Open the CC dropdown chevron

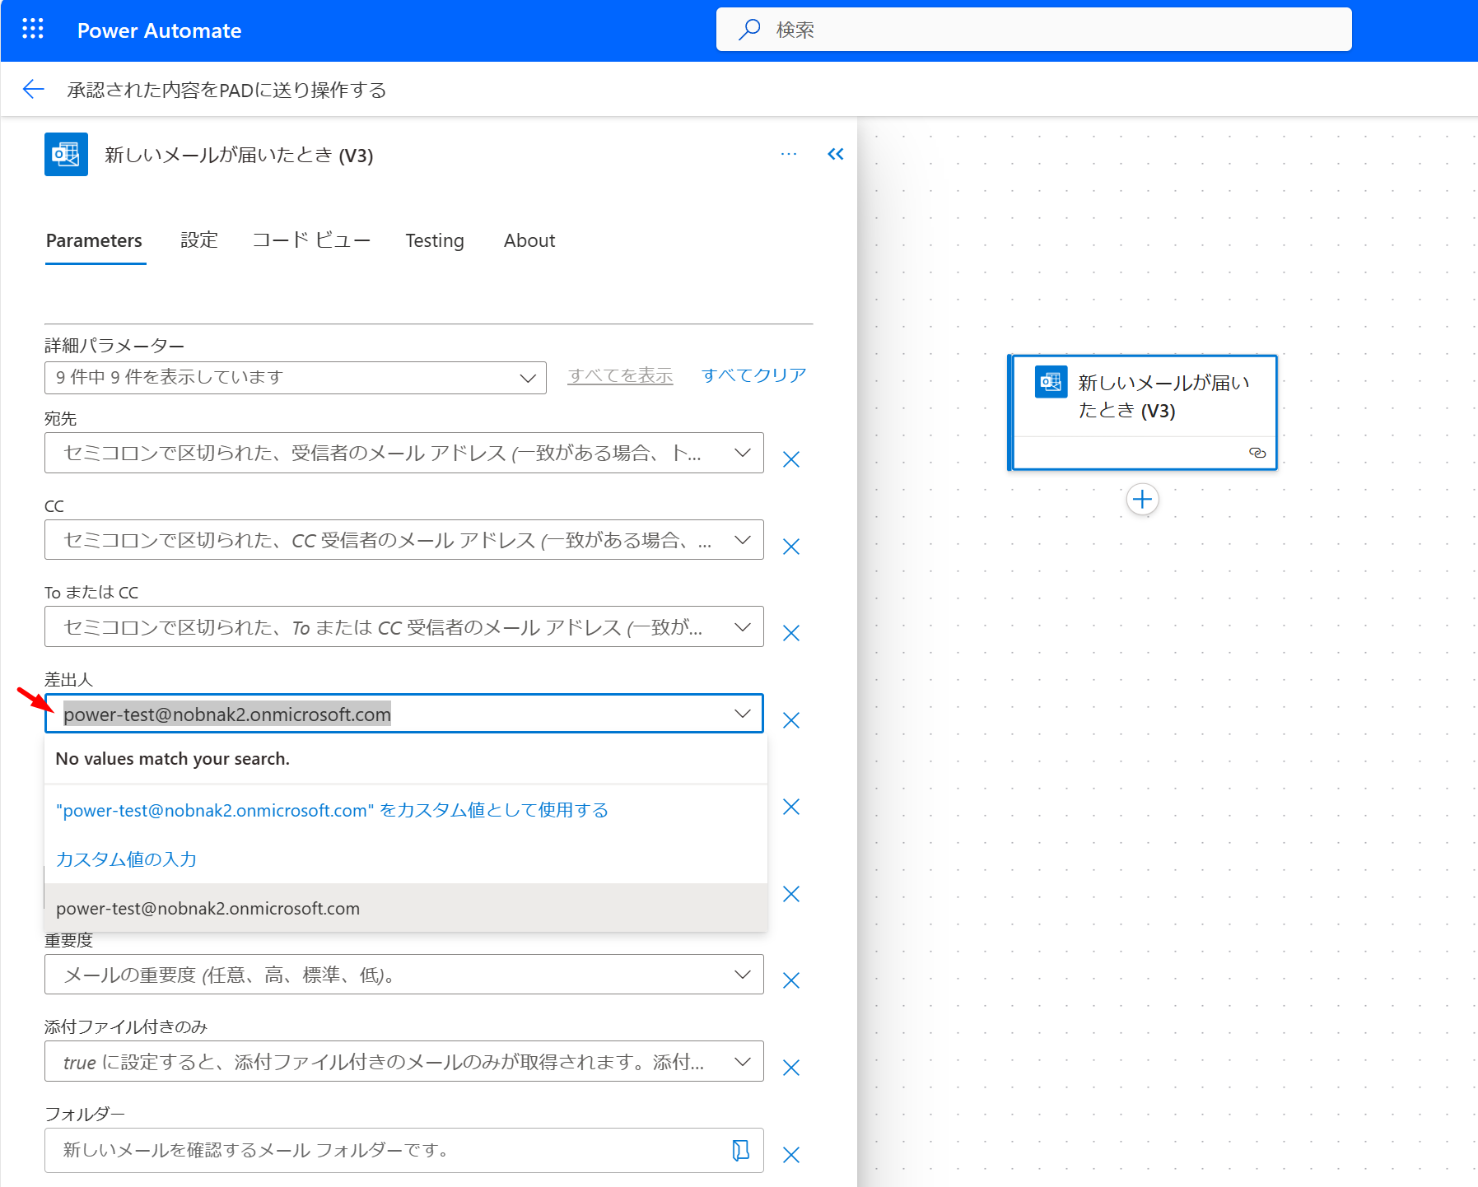pyautogui.click(x=742, y=540)
